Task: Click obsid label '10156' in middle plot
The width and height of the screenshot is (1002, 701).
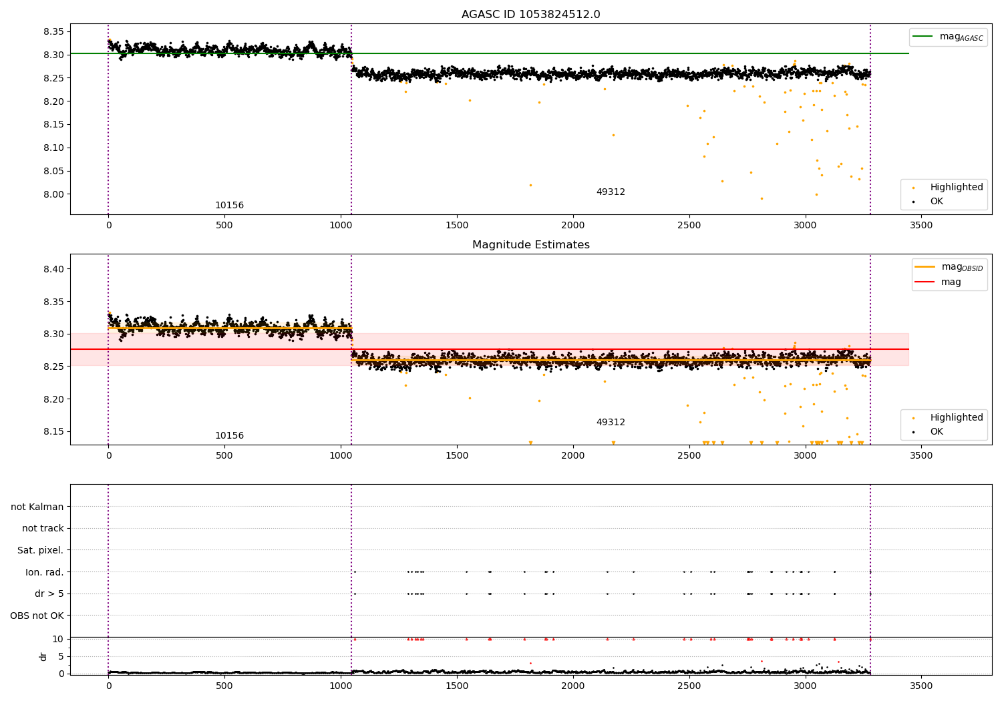Action: pyautogui.click(x=229, y=435)
